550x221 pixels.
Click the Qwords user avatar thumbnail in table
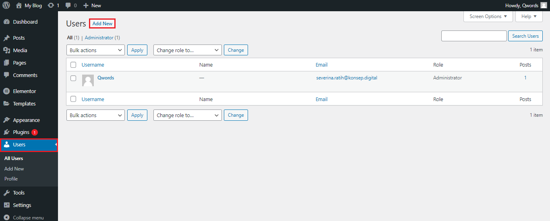pos(88,81)
